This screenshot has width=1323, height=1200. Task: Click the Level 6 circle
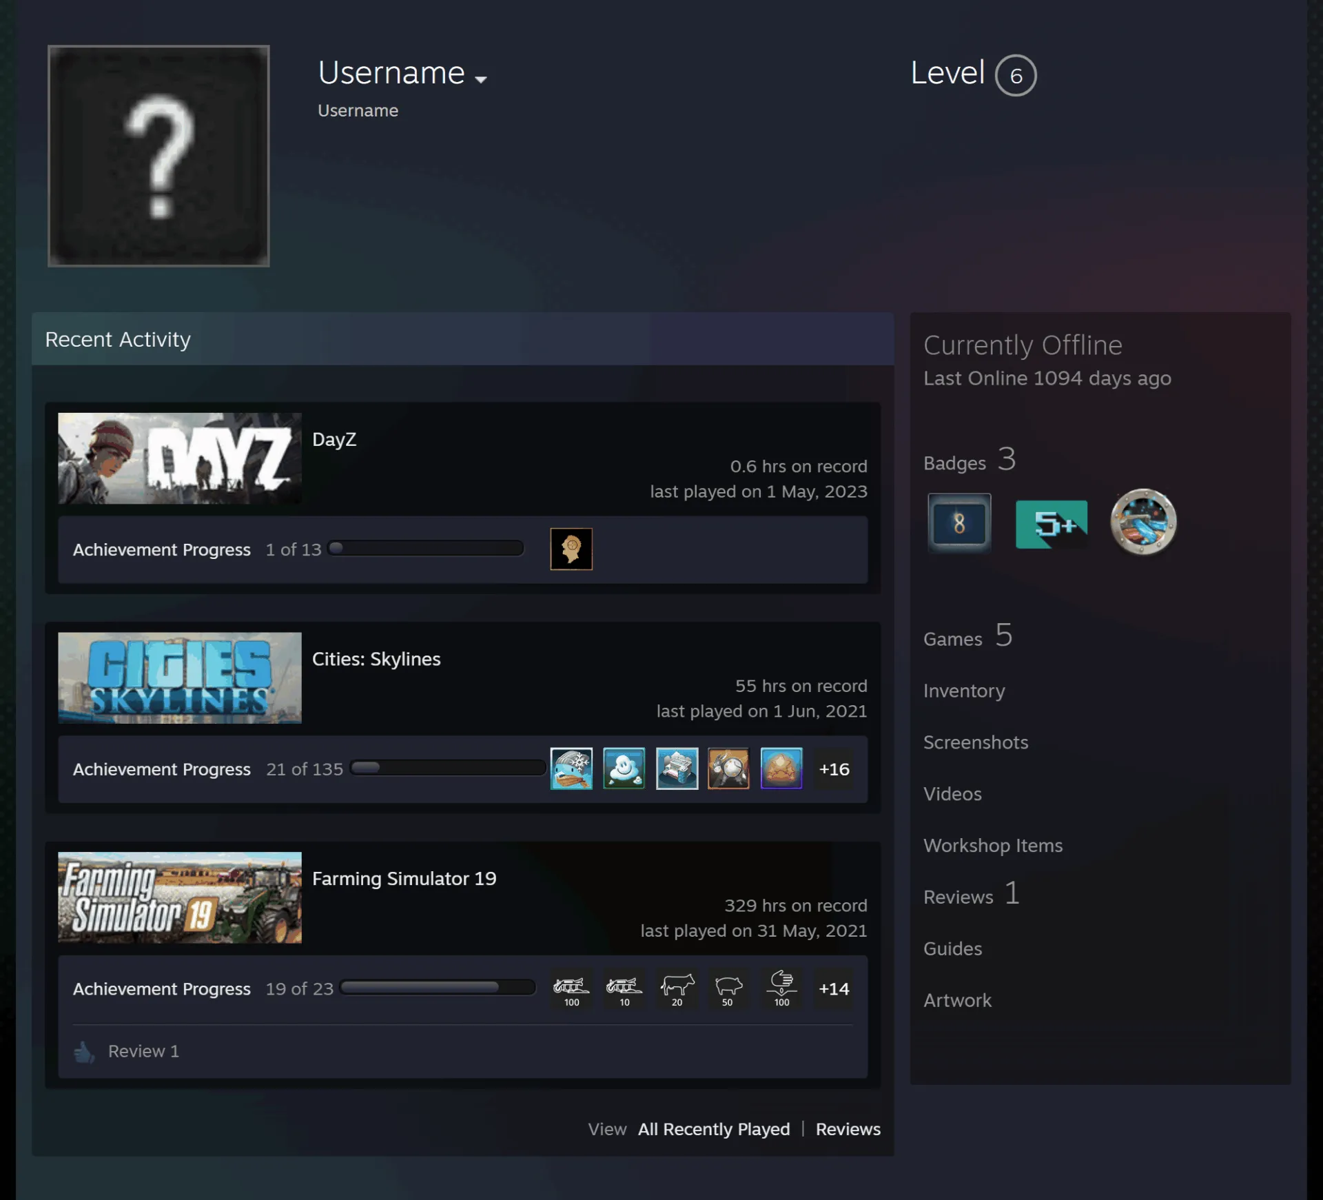pos(1016,75)
